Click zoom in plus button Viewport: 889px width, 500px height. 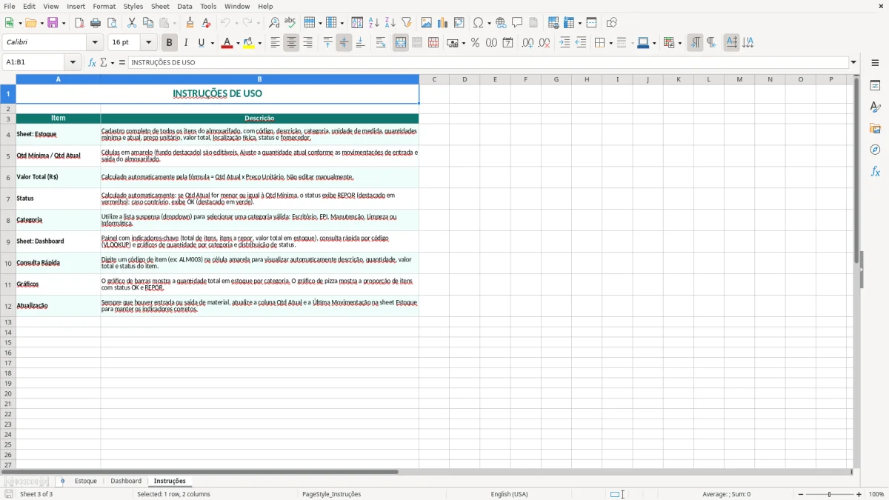pyautogui.click(x=859, y=494)
